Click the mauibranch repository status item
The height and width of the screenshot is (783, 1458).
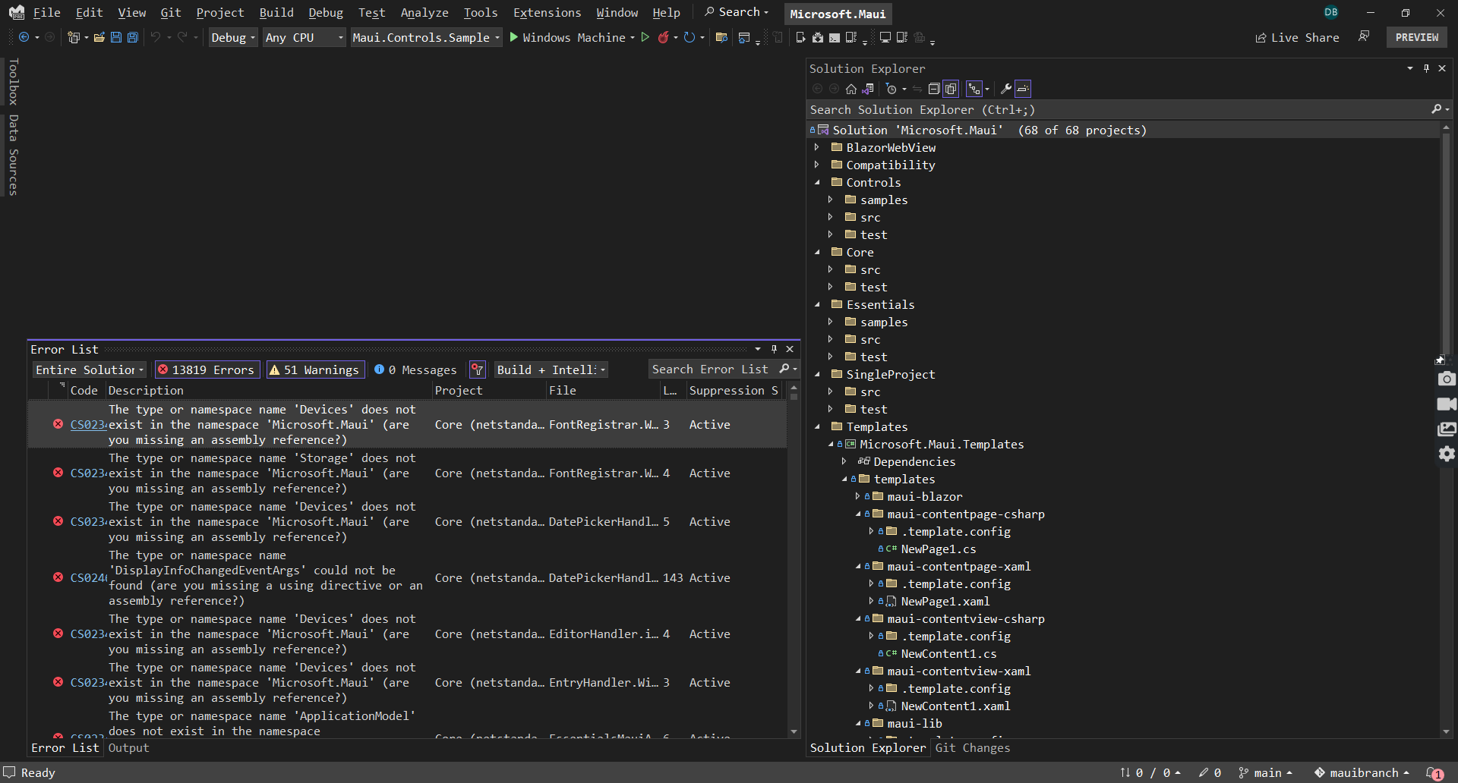point(1362,772)
